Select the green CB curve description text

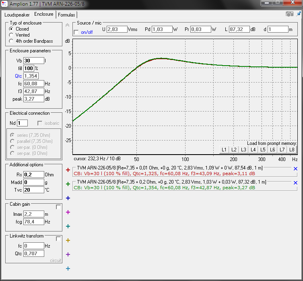tap(164, 188)
